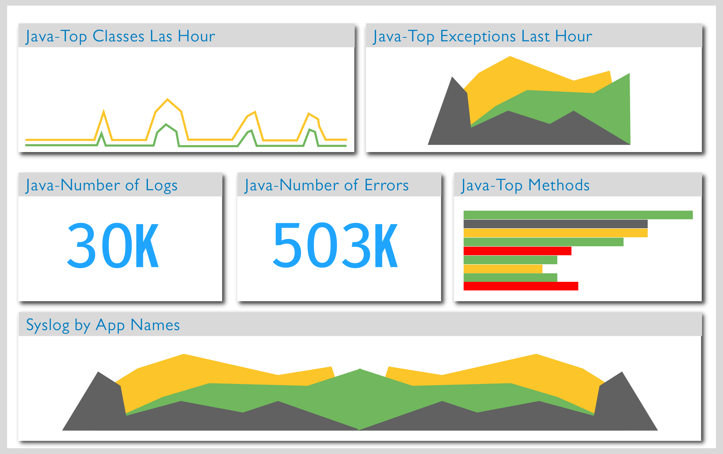Select the gray bar in Top Methods
The height and width of the screenshot is (454, 723).
point(555,224)
